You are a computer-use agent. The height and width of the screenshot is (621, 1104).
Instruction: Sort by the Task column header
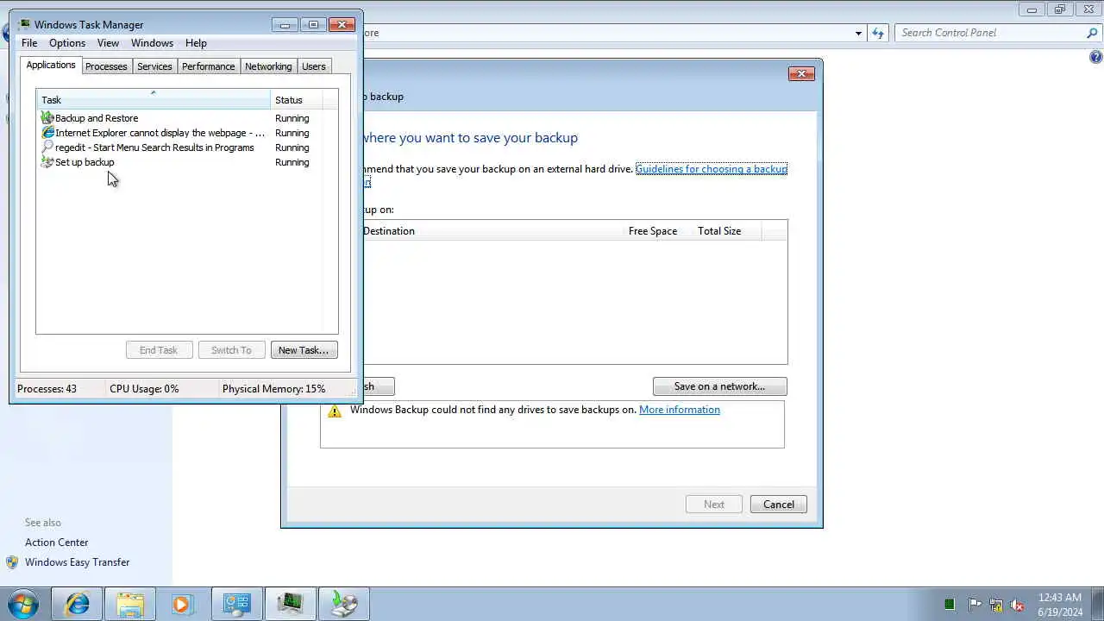point(153,100)
